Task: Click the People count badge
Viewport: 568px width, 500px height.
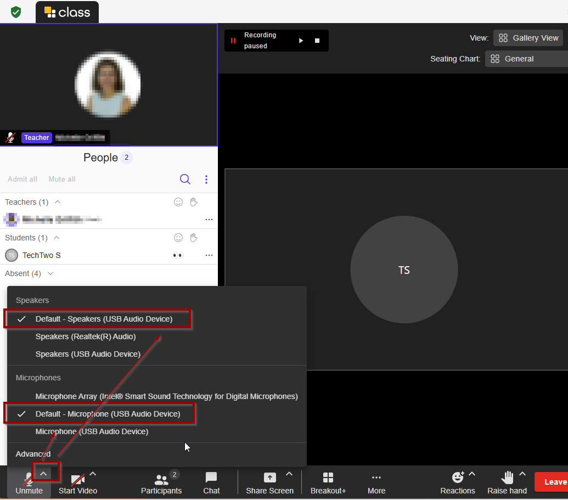Action: (x=126, y=158)
